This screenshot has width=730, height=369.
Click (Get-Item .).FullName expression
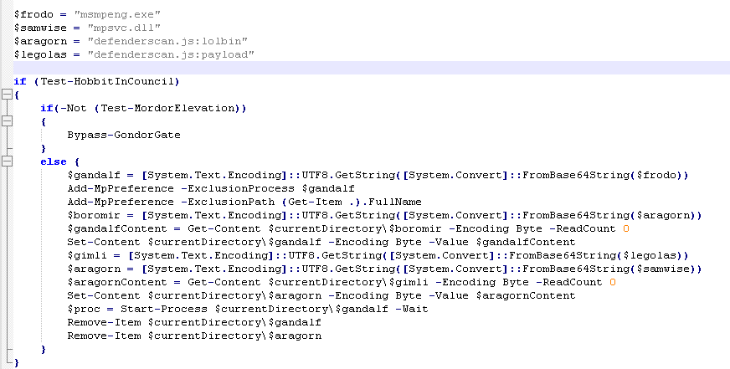352,202
